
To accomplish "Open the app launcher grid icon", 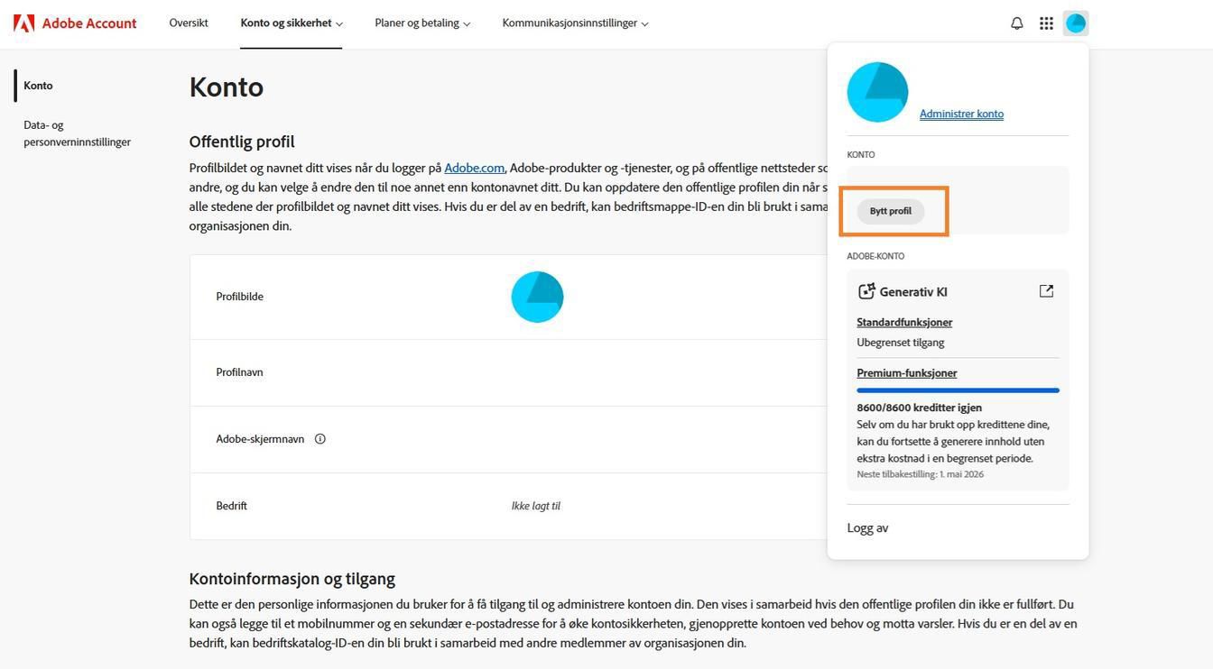I will tap(1045, 23).
